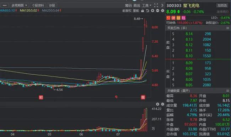Click the 加自选 add-to-watchlist button
This screenshot has width=231, height=137.
[222, 5]
